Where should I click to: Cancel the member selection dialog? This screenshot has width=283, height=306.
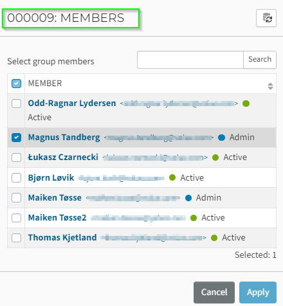(x=214, y=292)
